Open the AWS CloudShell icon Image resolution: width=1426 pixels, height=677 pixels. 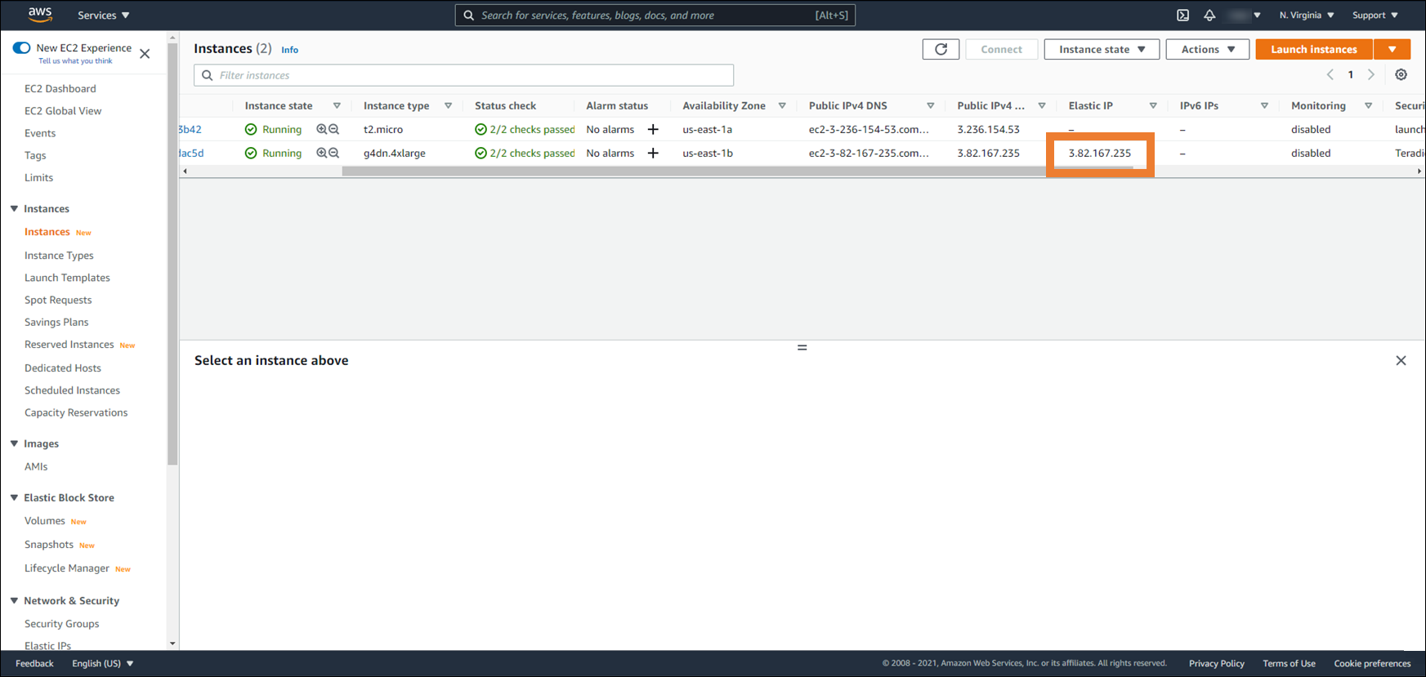point(1182,16)
